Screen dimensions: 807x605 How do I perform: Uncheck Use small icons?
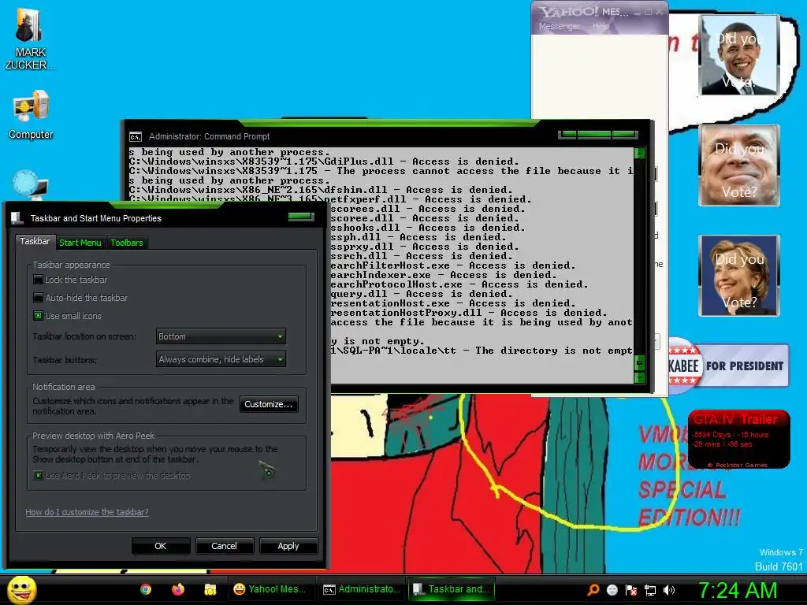tap(38, 316)
